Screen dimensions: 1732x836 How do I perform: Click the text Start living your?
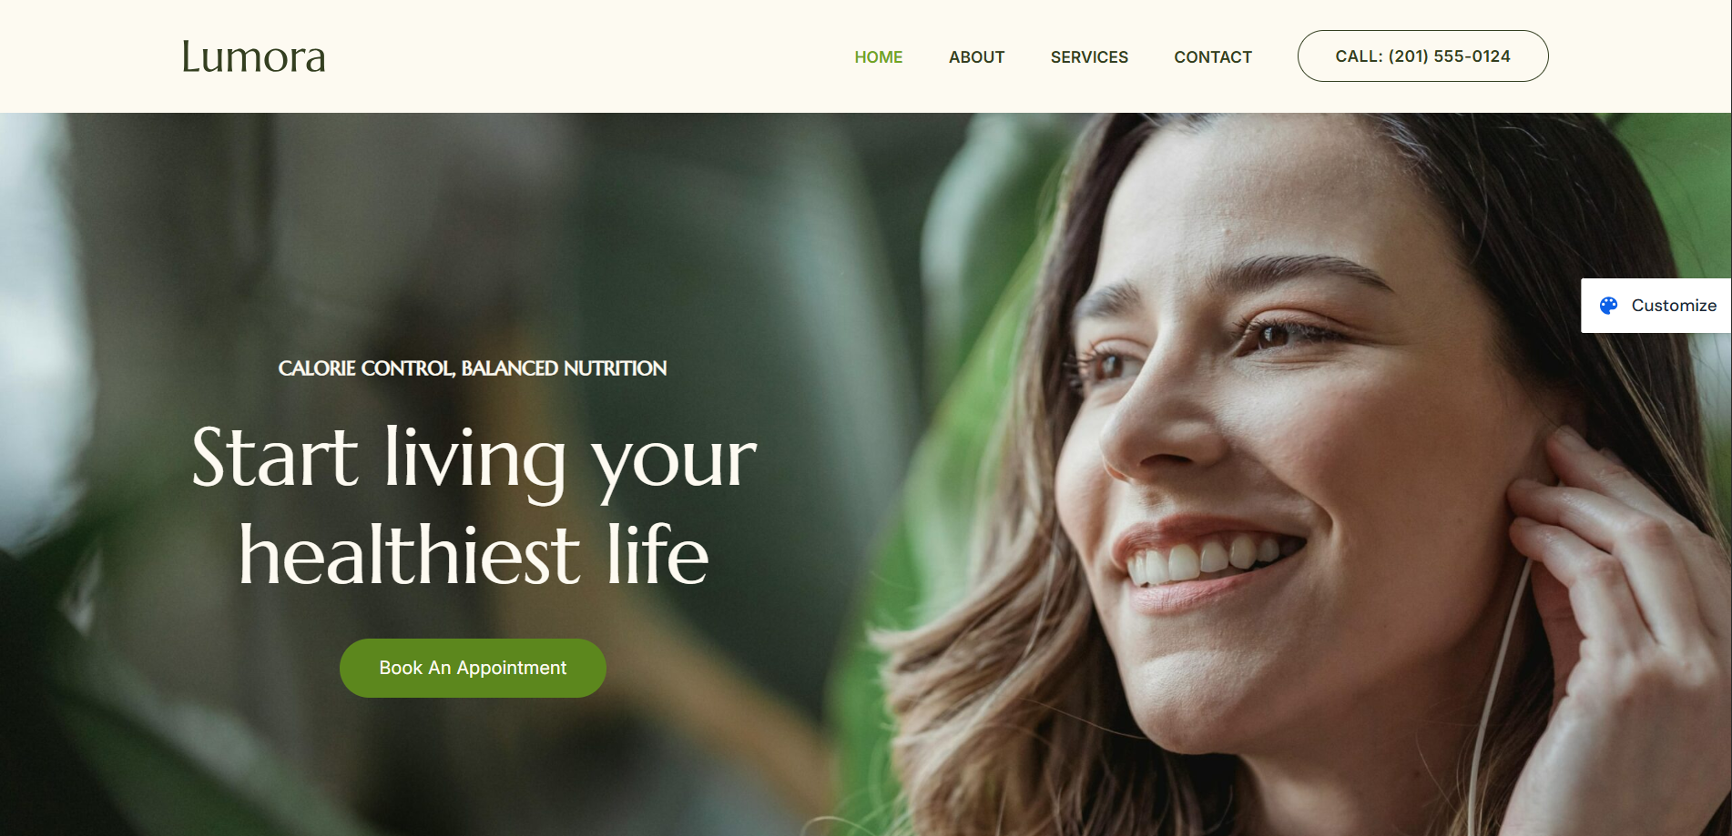click(x=474, y=458)
